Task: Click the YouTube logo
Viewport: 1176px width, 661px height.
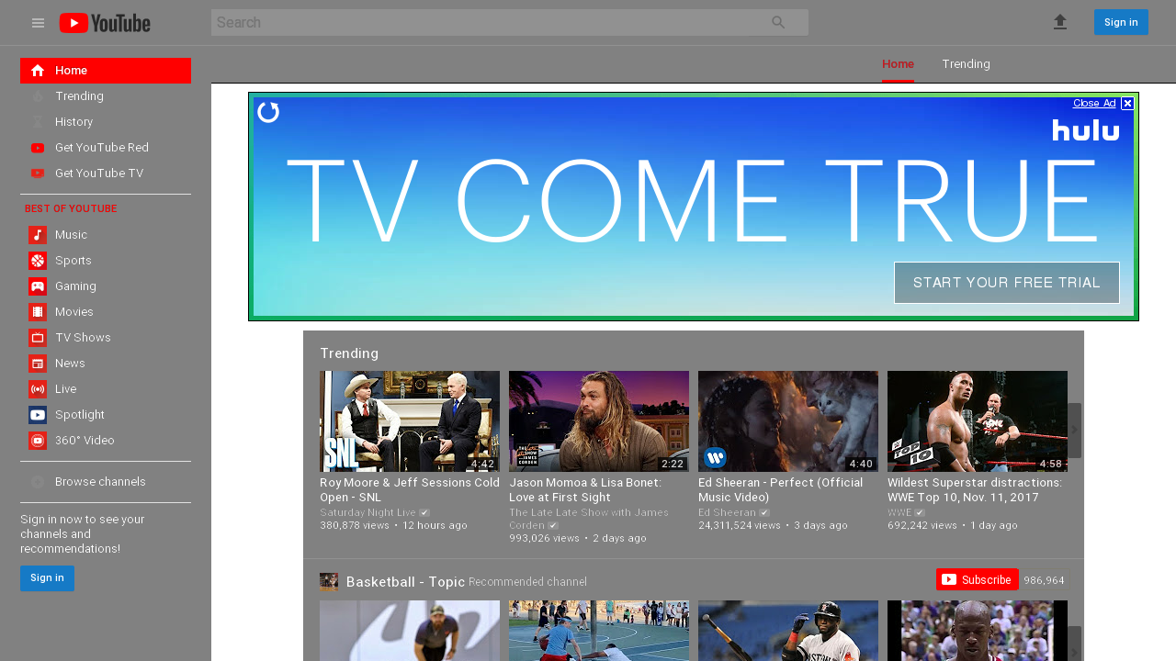Action: tap(105, 23)
